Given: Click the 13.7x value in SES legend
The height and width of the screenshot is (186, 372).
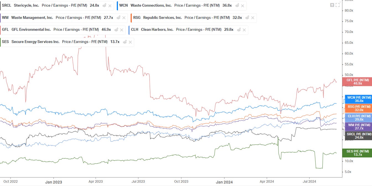Looking at the screenshot, I should (x=115, y=42).
